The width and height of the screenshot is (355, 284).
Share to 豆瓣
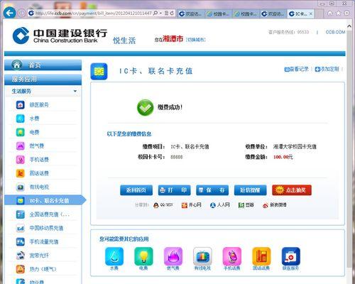[x=246, y=205]
